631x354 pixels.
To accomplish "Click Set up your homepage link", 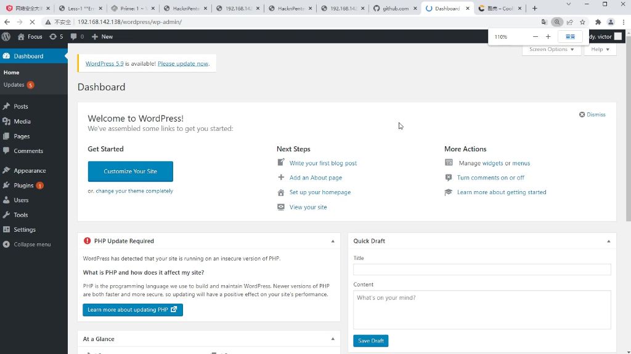I will [x=320, y=192].
